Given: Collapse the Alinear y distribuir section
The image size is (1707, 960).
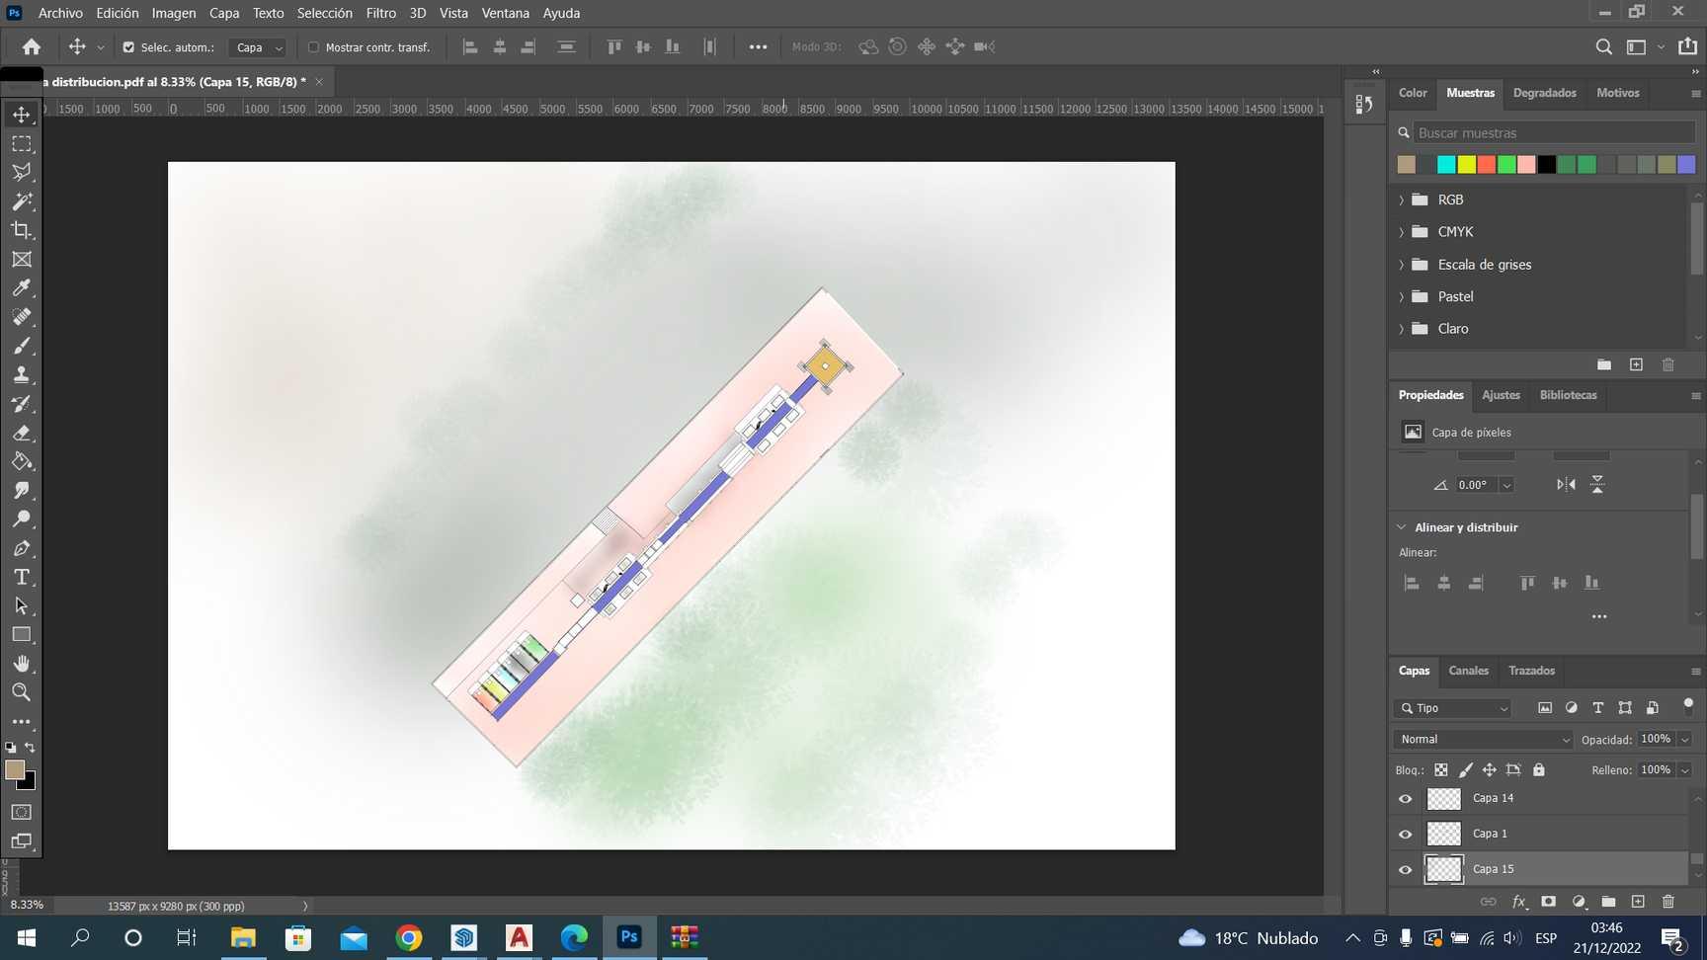Looking at the screenshot, I should (x=1401, y=527).
